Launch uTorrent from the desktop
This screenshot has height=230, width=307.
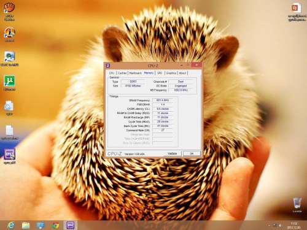(9, 83)
